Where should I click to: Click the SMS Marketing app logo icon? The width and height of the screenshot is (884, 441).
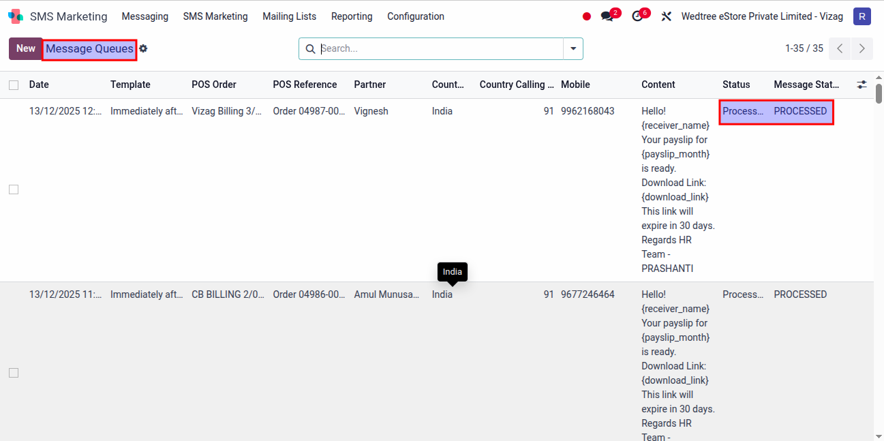tap(15, 16)
